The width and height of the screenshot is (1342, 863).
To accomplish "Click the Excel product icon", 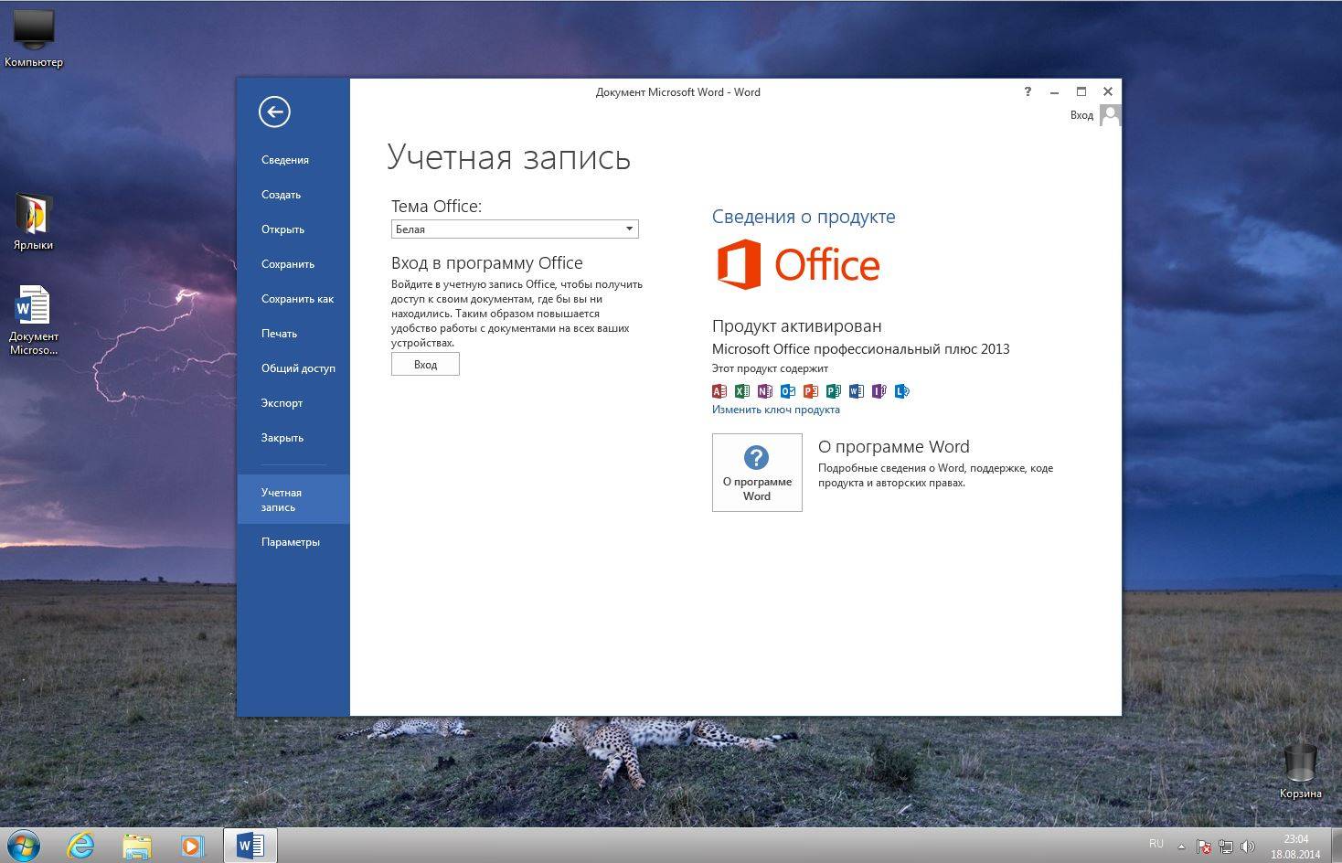I will 742,391.
